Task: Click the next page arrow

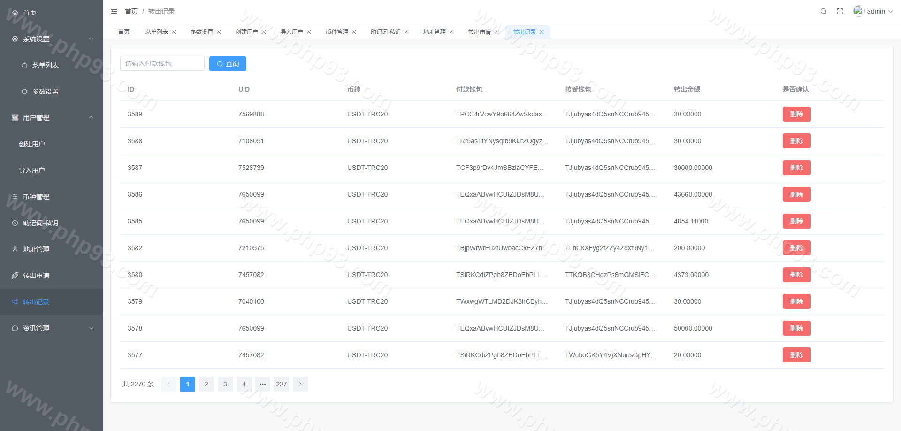Action: pyautogui.click(x=300, y=384)
